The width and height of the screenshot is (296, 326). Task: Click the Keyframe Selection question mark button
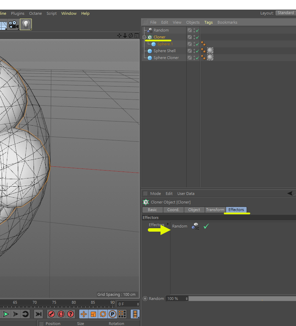pyautogui.click(x=71, y=314)
